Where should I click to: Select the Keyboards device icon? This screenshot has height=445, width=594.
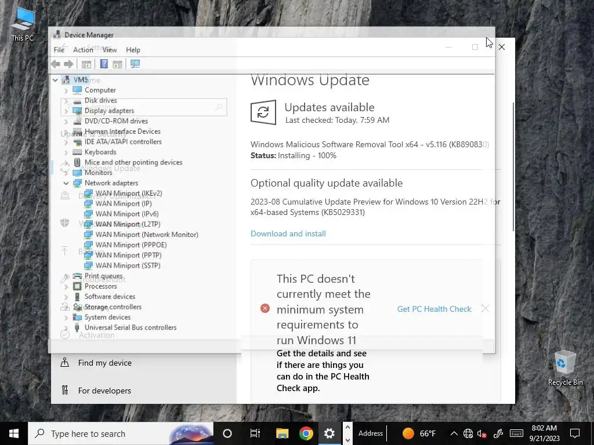[77, 152]
